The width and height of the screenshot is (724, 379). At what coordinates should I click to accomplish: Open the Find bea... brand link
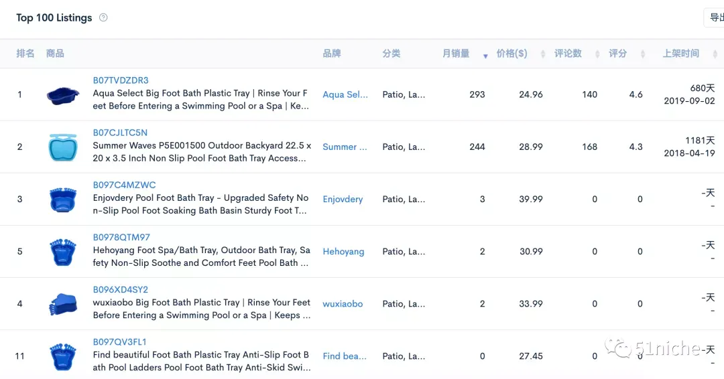coord(345,356)
